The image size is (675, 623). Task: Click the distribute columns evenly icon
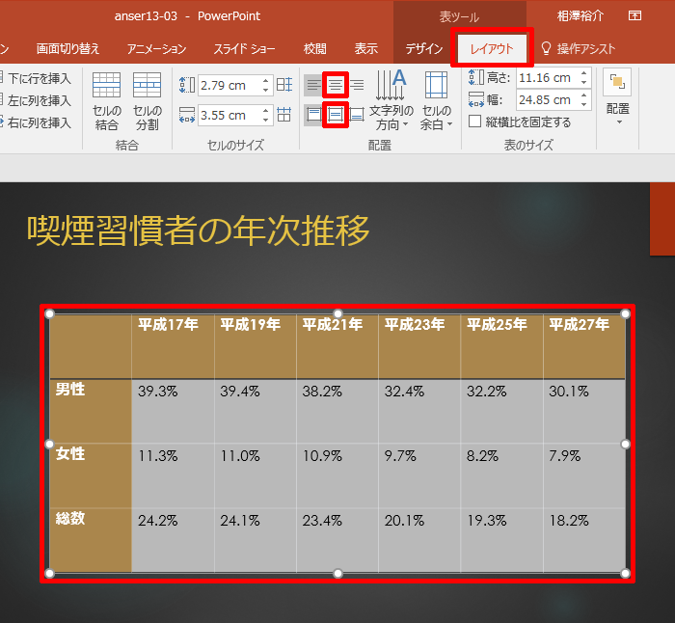(x=284, y=115)
